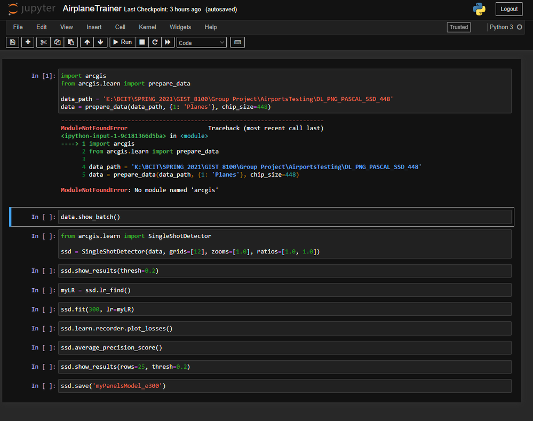
Task: Click the Trusted notebook indicator
Action: (458, 27)
